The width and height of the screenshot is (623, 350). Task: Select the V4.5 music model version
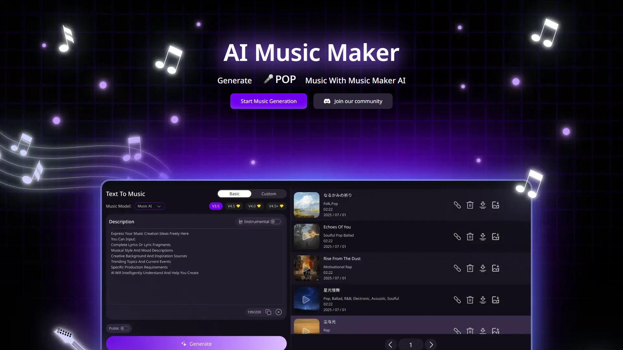pyautogui.click(x=234, y=206)
